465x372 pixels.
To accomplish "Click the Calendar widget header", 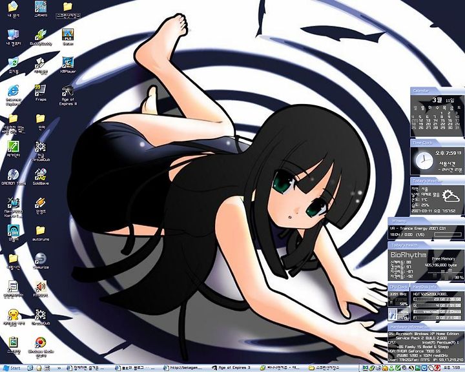I will (x=437, y=91).
